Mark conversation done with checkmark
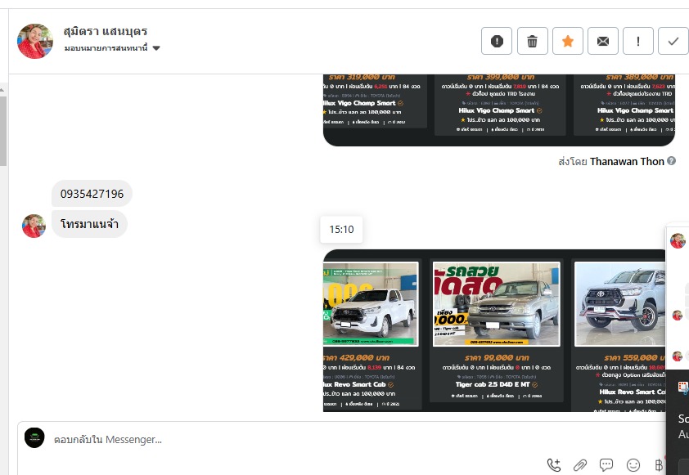 click(673, 41)
